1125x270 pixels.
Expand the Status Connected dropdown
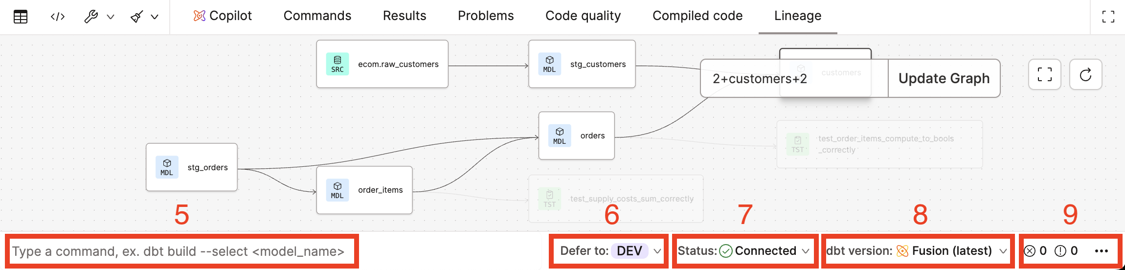(805, 251)
